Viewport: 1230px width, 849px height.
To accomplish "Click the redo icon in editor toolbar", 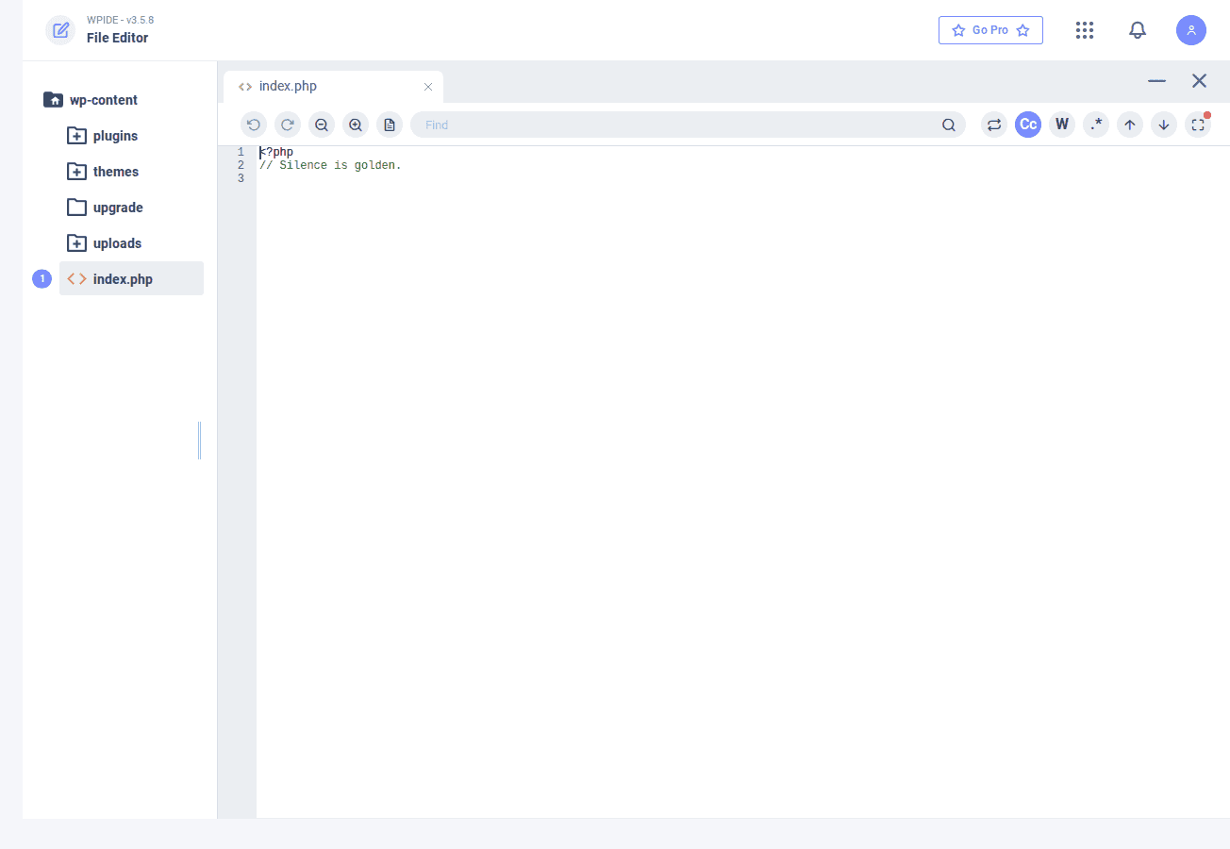I will pos(288,125).
